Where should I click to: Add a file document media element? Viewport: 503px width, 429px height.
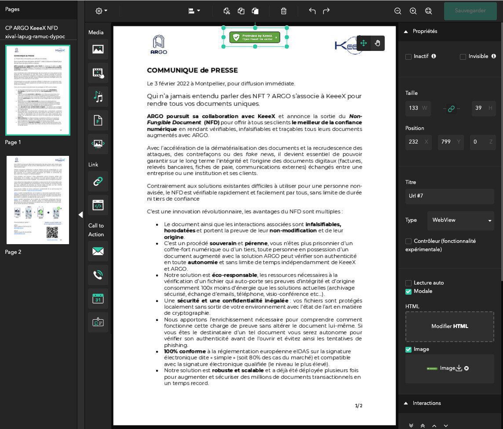pos(98,120)
